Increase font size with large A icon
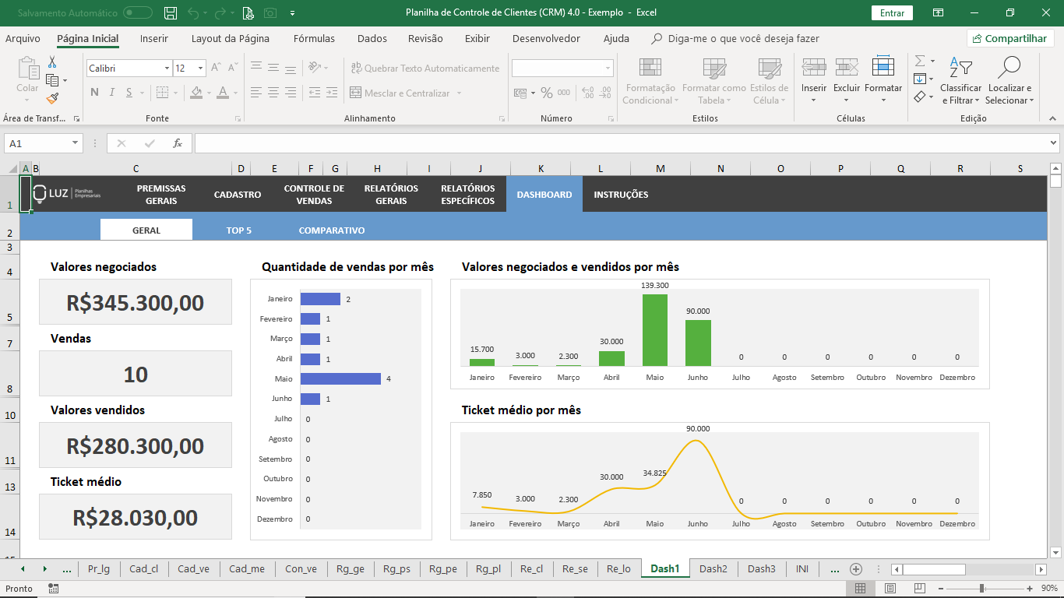This screenshot has height=598, width=1064. click(216, 69)
